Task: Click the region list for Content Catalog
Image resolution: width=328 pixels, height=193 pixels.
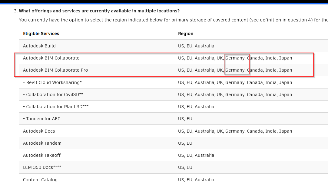Action: tap(196, 180)
